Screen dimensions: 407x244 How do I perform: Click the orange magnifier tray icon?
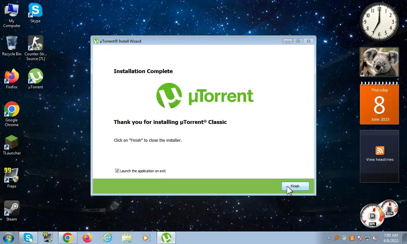click(x=336, y=238)
